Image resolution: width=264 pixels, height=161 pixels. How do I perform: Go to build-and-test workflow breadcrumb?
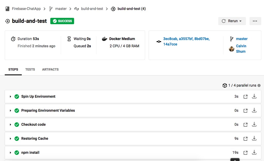coord(92,9)
